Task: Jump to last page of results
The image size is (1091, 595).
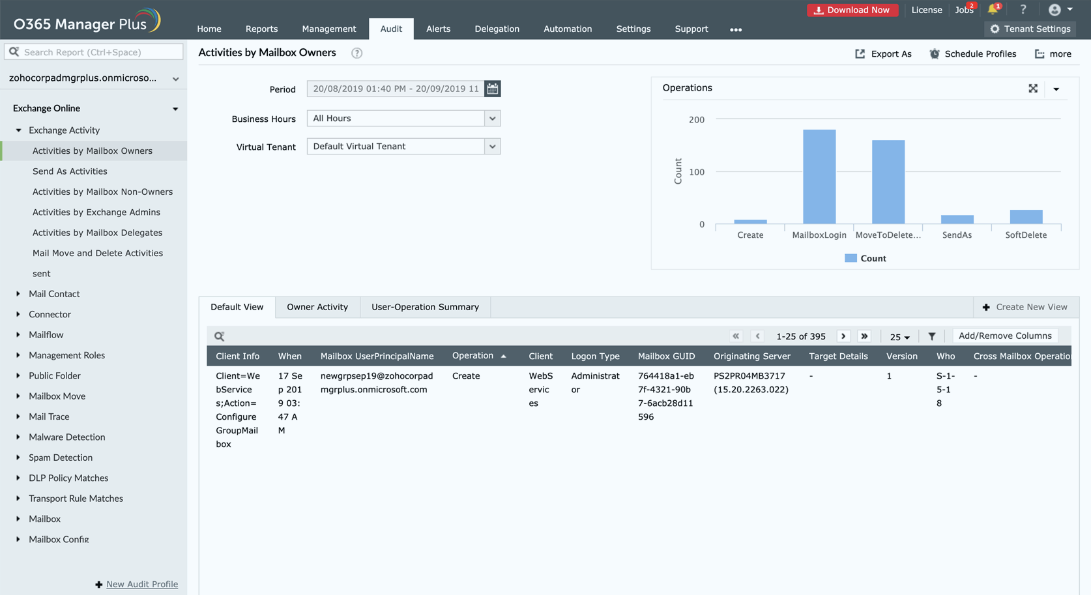Action: 864,336
